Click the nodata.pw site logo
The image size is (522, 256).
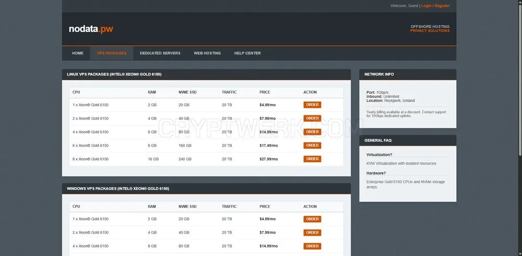coord(91,29)
